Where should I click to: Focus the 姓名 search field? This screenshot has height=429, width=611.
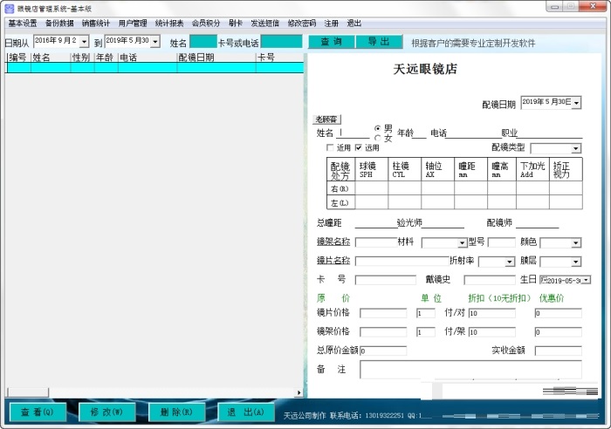tap(203, 42)
